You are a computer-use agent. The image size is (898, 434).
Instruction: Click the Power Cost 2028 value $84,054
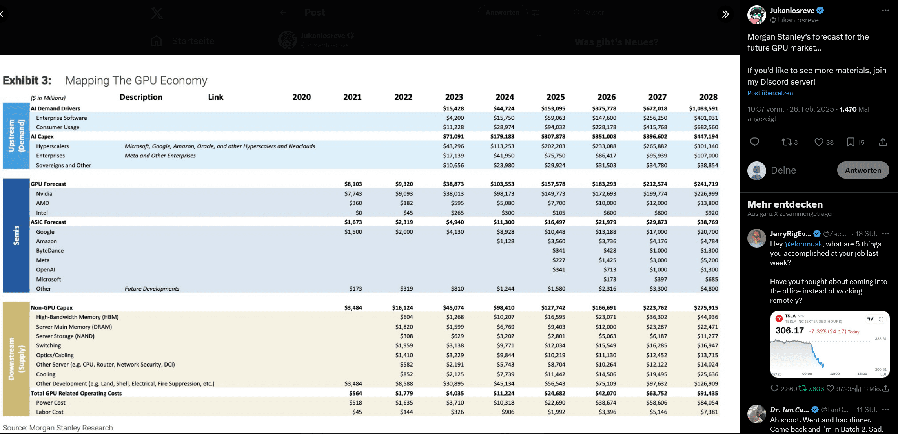tap(707, 403)
